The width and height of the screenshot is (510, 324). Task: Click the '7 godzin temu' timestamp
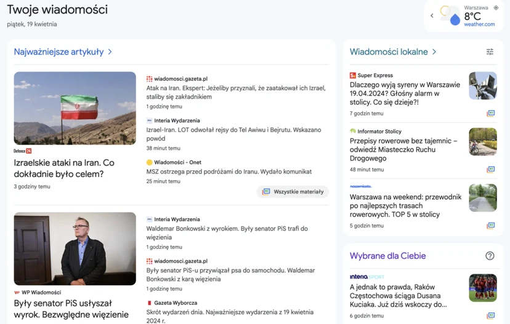click(x=366, y=114)
